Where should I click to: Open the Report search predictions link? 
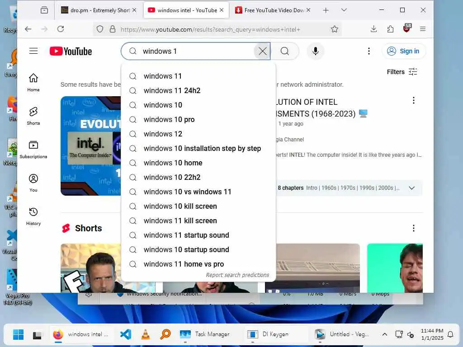pos(237,275)
